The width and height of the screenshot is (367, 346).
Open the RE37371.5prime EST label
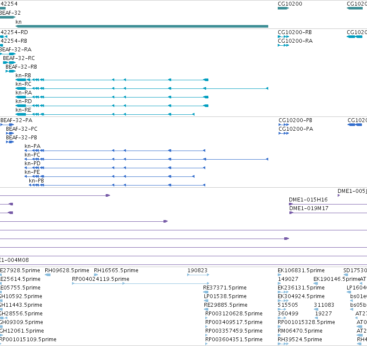225,287
